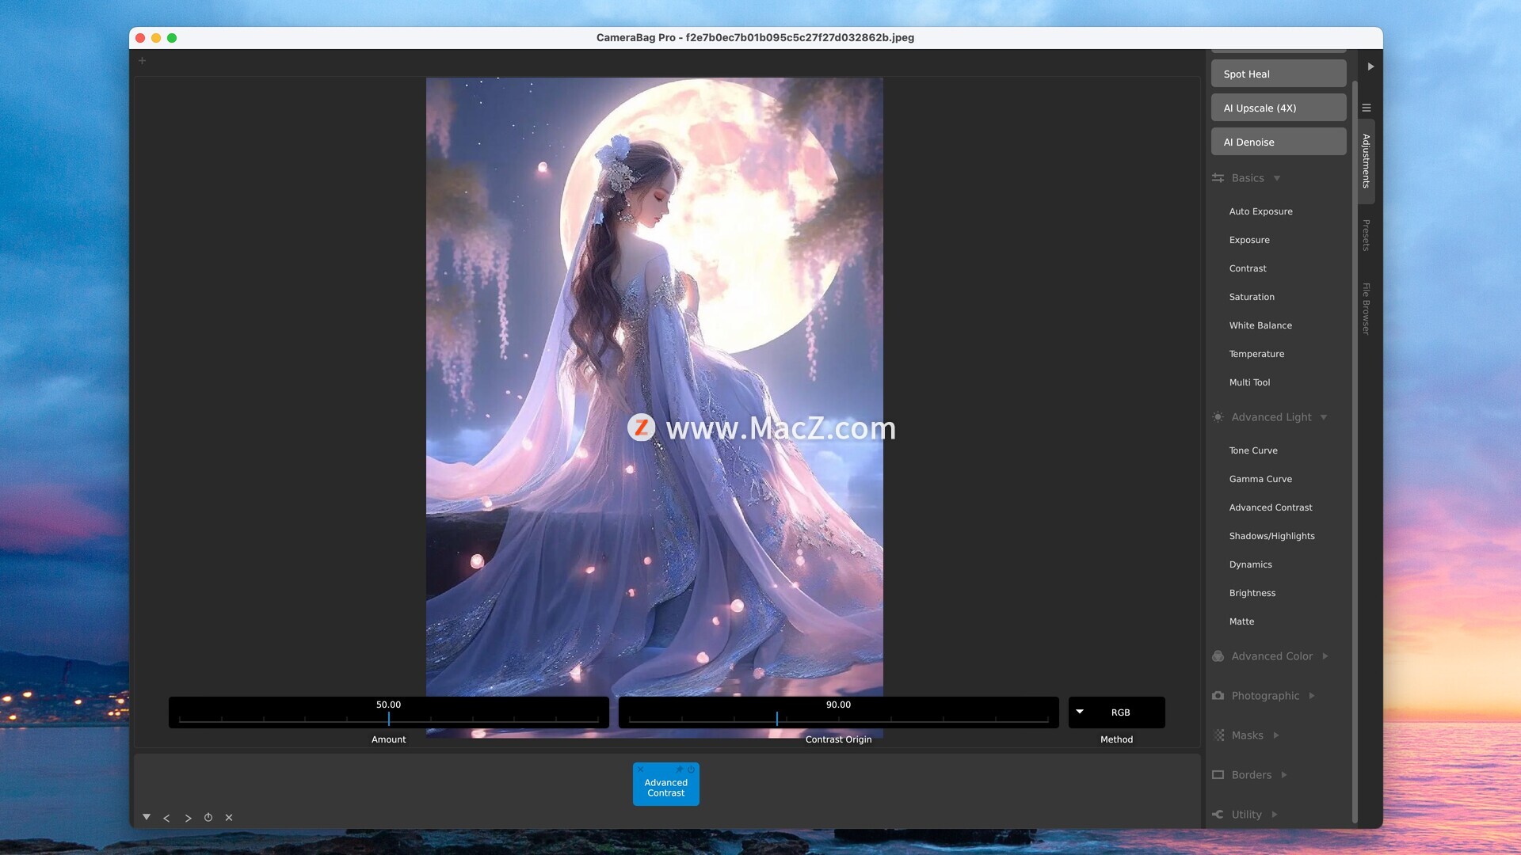Add Exposure adjustment

(1249, 240)
